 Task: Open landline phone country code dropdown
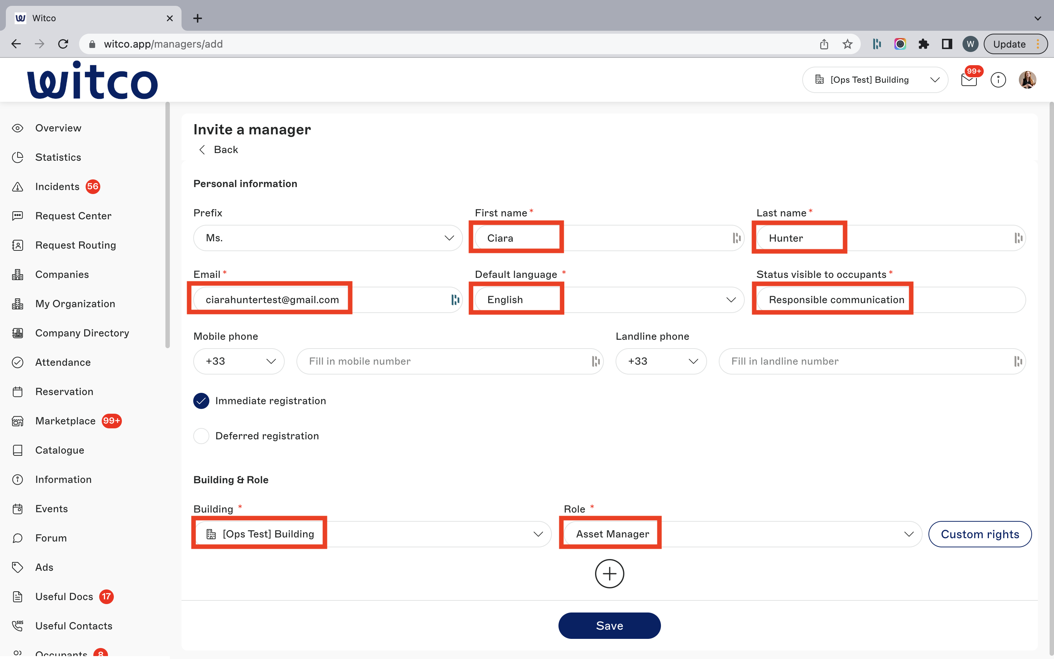click(x=661, y=361)
